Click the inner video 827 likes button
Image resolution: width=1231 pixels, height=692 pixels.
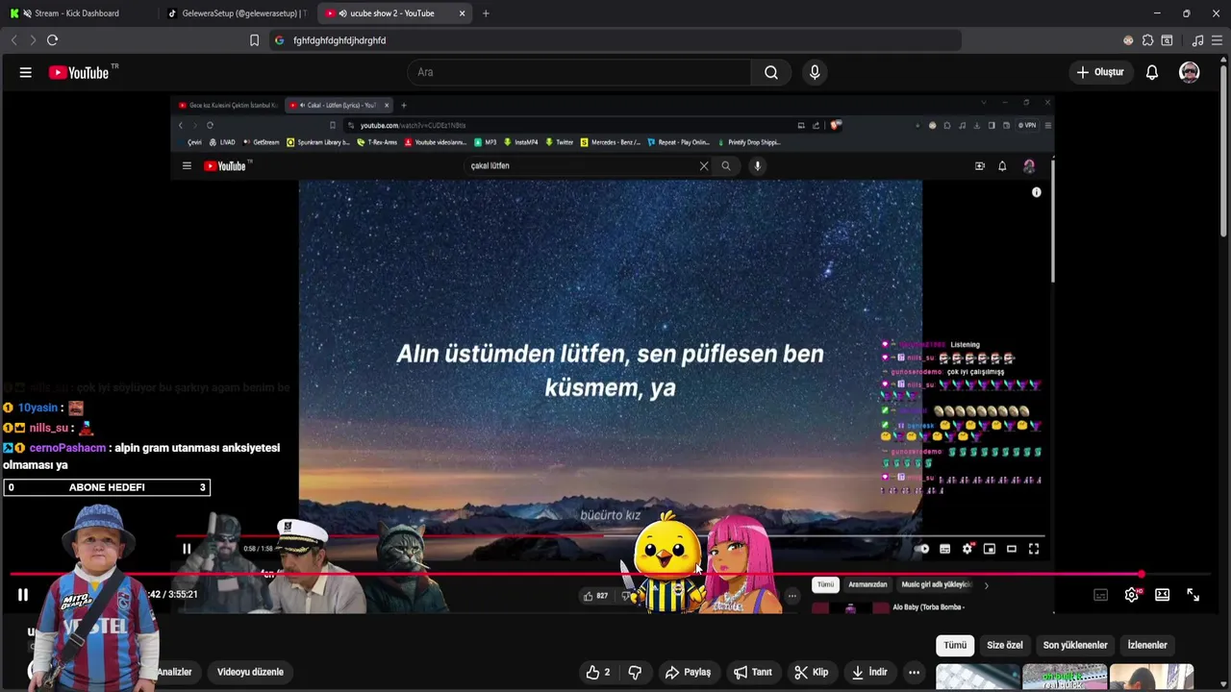click(596, 596)
